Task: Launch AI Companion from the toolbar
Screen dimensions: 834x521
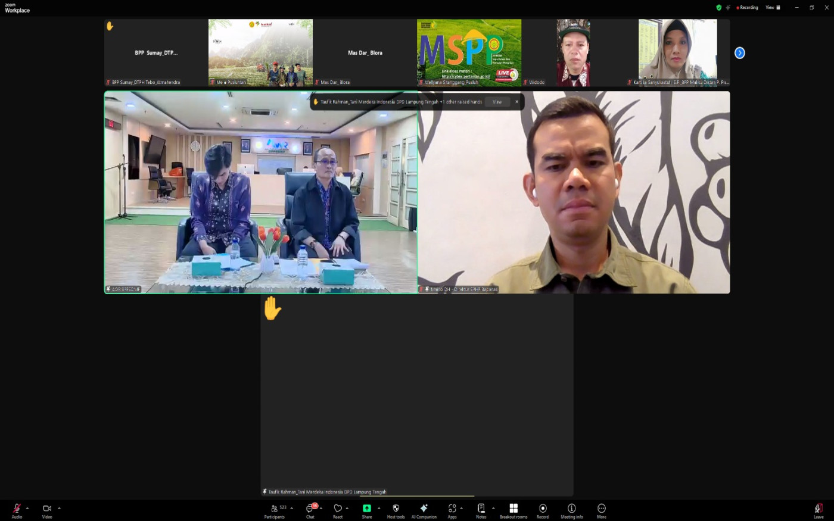Action: click(x=424, y=509)
